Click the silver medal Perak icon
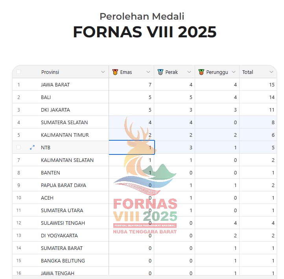284x279 pixels. pyautogui.click(x=160, y=72)
